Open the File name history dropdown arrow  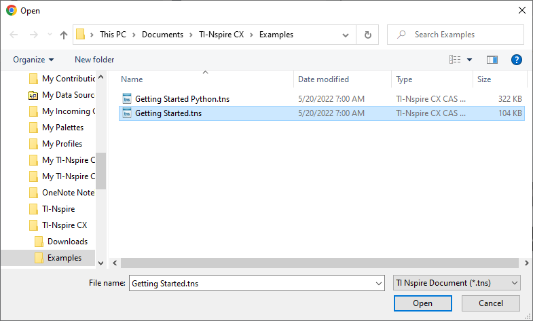point(378,282)
